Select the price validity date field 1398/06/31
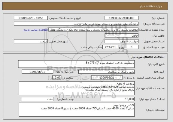The height and width of the screenshot is (122, 173). coord(107,78)
